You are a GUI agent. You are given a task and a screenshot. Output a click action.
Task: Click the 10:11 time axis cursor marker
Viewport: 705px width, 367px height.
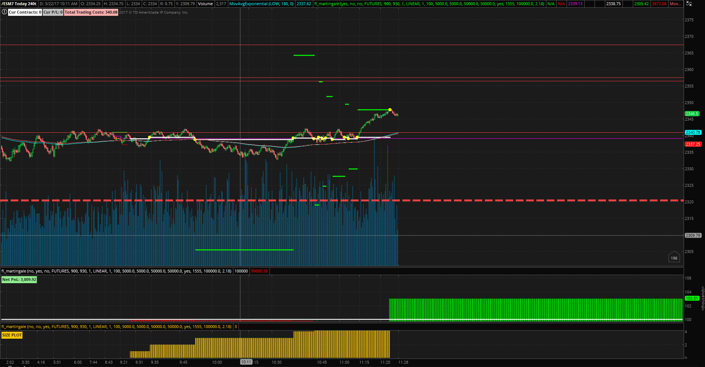click(246, 362)
